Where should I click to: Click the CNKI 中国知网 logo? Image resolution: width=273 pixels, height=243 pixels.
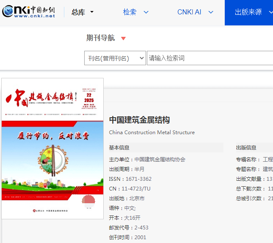[x=29, y=12]
